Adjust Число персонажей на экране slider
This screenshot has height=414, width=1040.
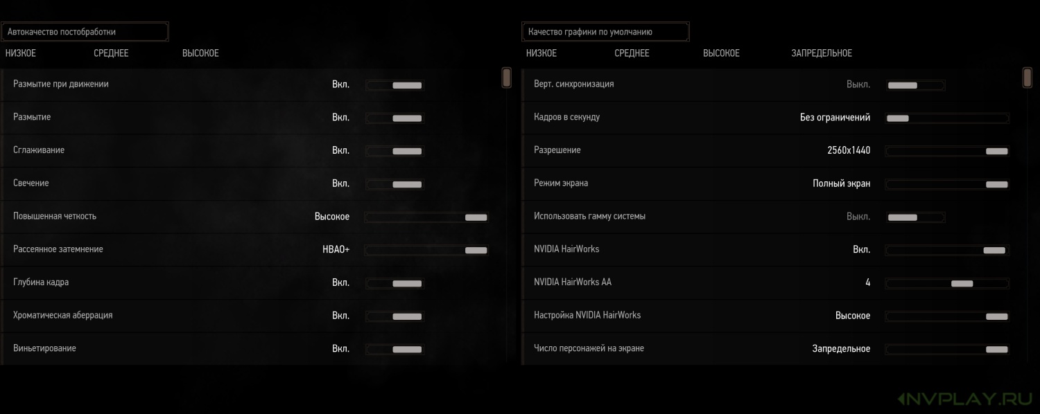coord(947,350)
